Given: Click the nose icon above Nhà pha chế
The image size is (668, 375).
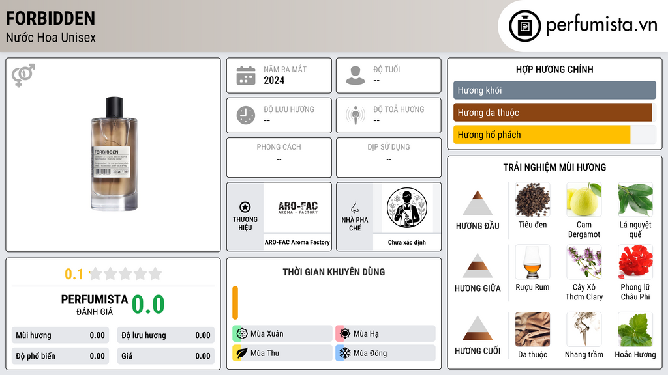Looking at the screenshot, I should click(x=354, y=207).
